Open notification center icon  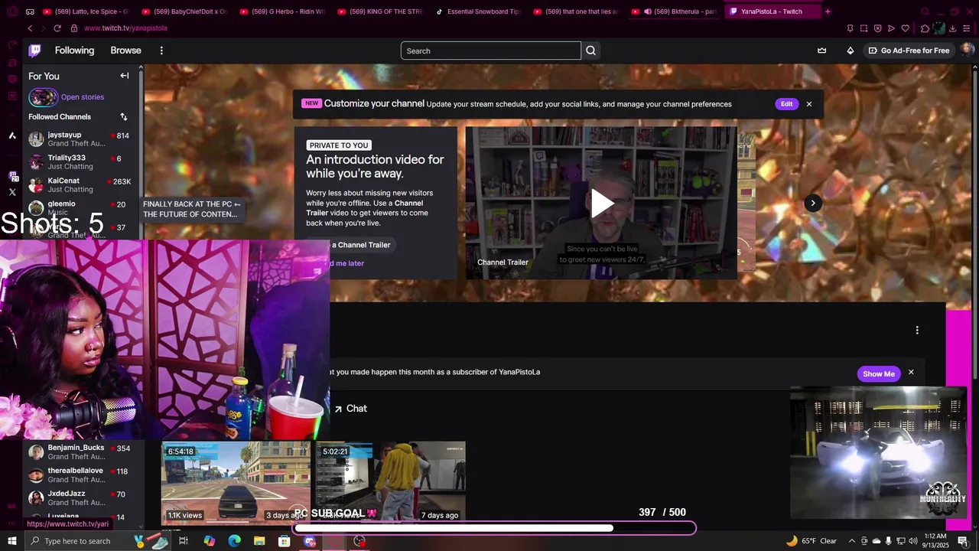tap(963, 541)
